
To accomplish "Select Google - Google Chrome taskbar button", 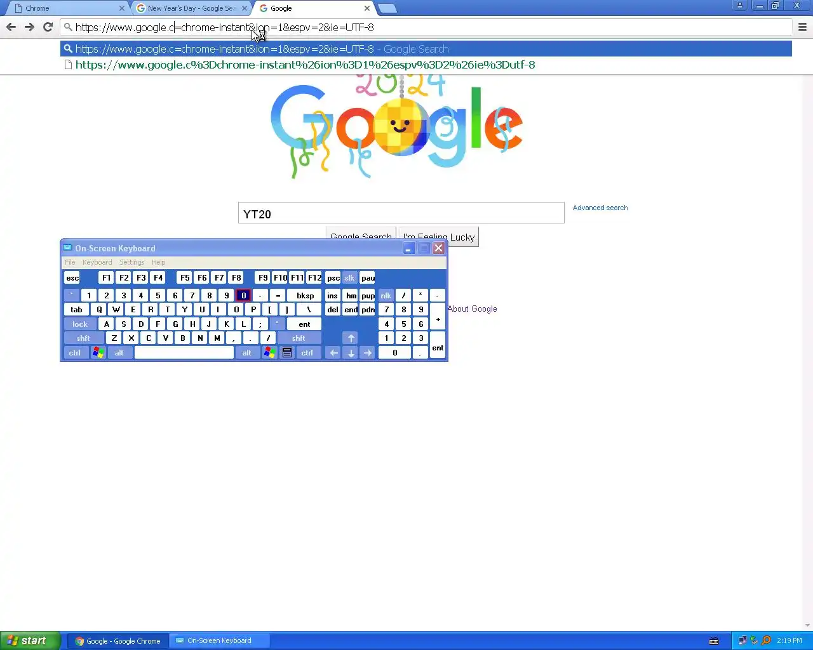I will (x=118, y=641).
